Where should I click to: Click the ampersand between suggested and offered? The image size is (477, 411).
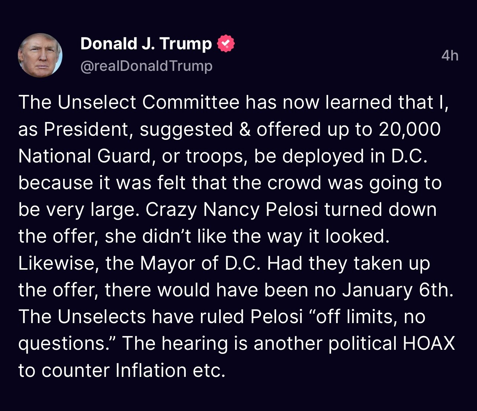(x=245, y=129)
